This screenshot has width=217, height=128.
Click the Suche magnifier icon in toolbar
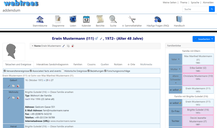coord(113,19)
